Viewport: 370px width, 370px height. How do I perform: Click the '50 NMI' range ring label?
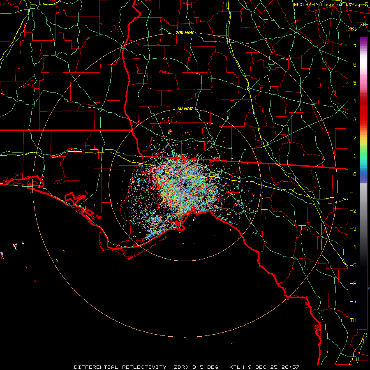[x=185, y=109]
